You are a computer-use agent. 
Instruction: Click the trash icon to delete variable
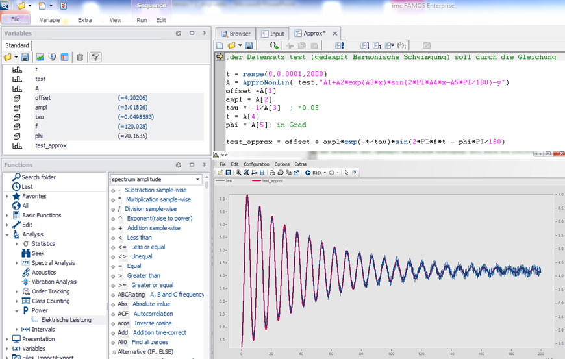pyautogui.click(x=80, y=57)
